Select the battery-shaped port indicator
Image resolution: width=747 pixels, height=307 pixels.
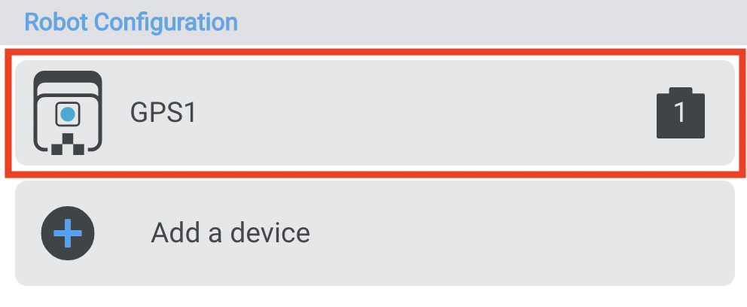pos(680,114)
